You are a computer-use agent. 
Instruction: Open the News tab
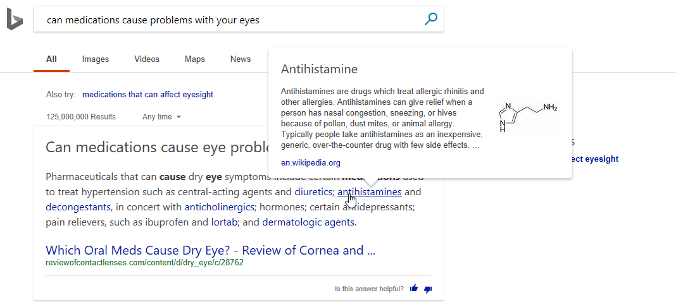point(240,59)
